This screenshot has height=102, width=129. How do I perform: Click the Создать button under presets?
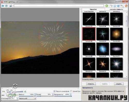(x=119, y=84)
